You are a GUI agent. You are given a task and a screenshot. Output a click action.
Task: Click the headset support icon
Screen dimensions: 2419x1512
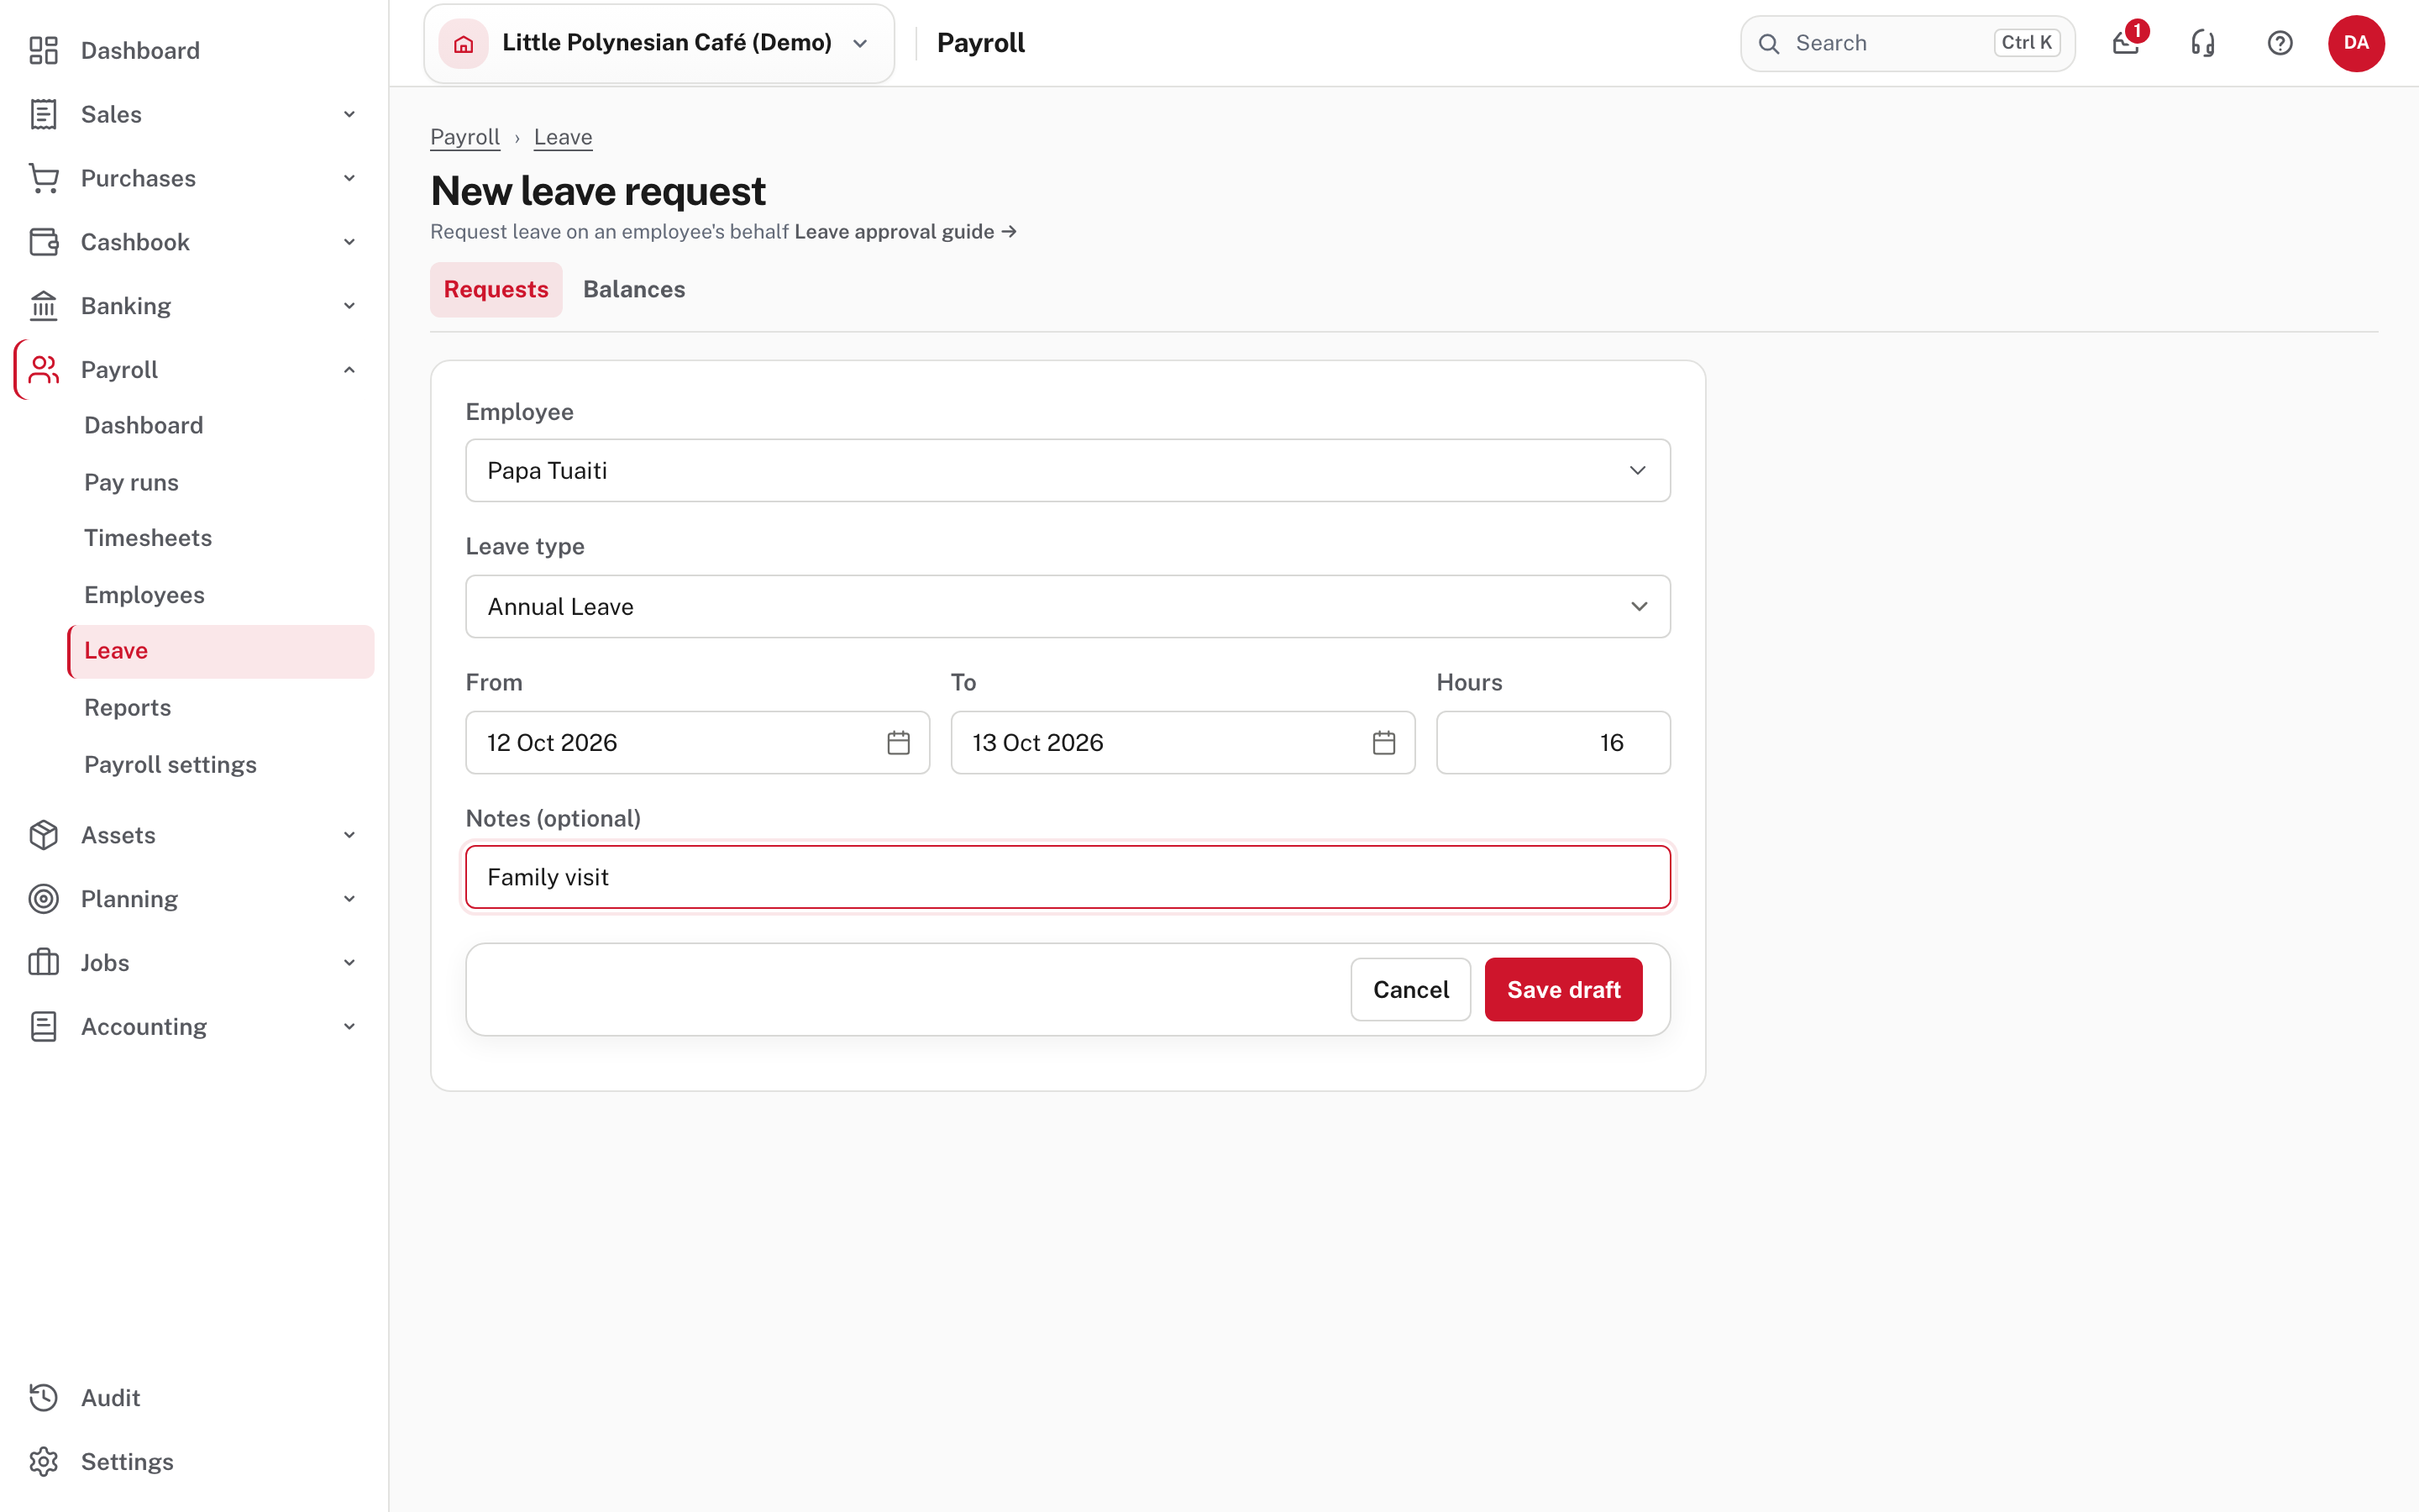(2202, 43)
